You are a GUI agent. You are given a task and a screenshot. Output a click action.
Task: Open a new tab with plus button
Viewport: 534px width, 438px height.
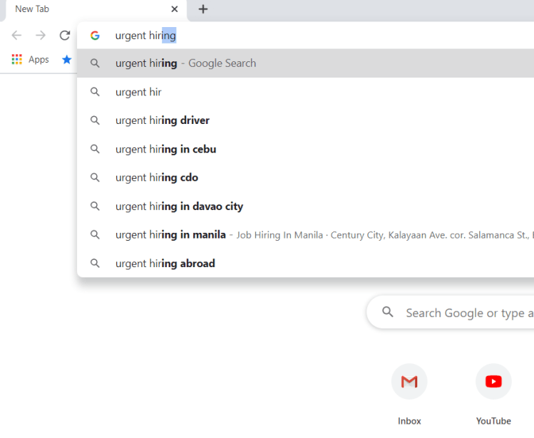(x=203, y=9)
